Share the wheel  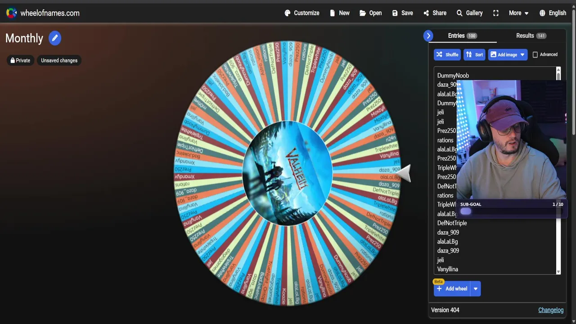[x=435, y=13]
